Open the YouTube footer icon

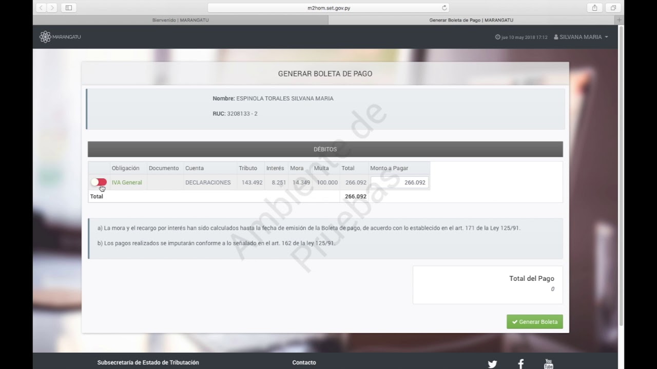pyautogui.click(x=549, y=364)
